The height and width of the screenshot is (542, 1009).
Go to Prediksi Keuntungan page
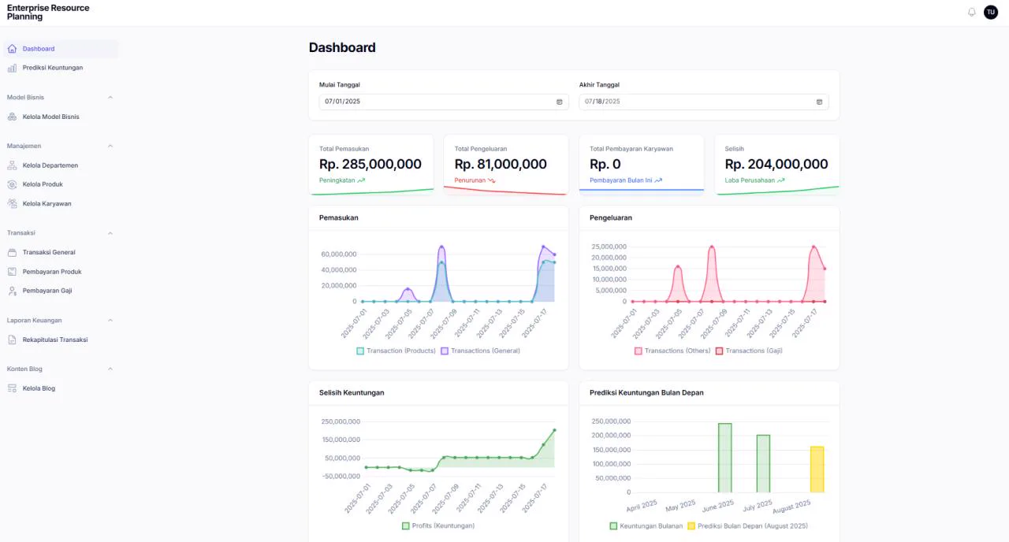coord(61,68)
